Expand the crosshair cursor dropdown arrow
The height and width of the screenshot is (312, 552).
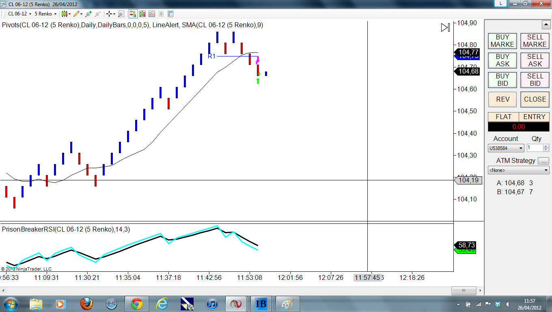114,14
